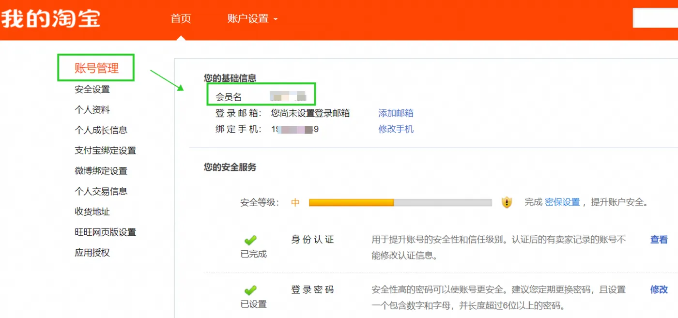Select 应用授权 in the sidebar
678x318 pixels.
point(92,253)
